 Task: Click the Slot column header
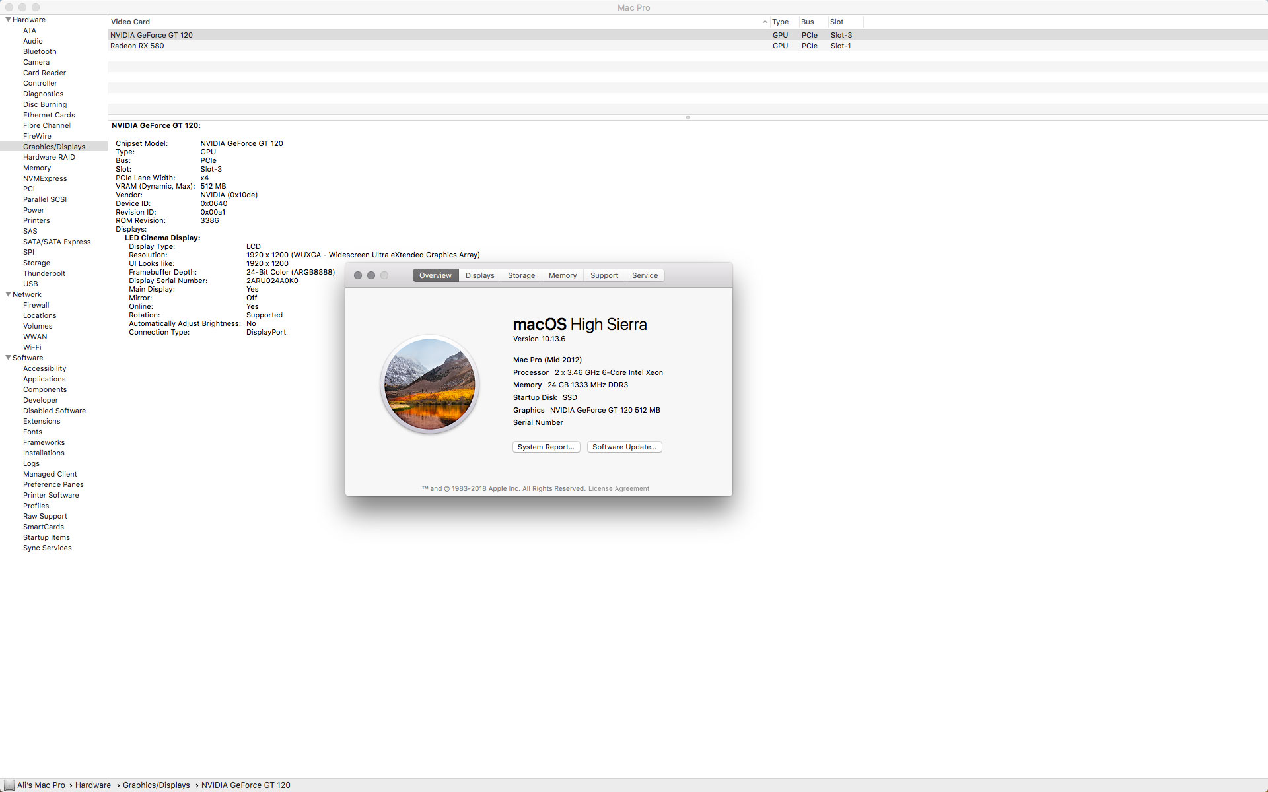[837, 22]
